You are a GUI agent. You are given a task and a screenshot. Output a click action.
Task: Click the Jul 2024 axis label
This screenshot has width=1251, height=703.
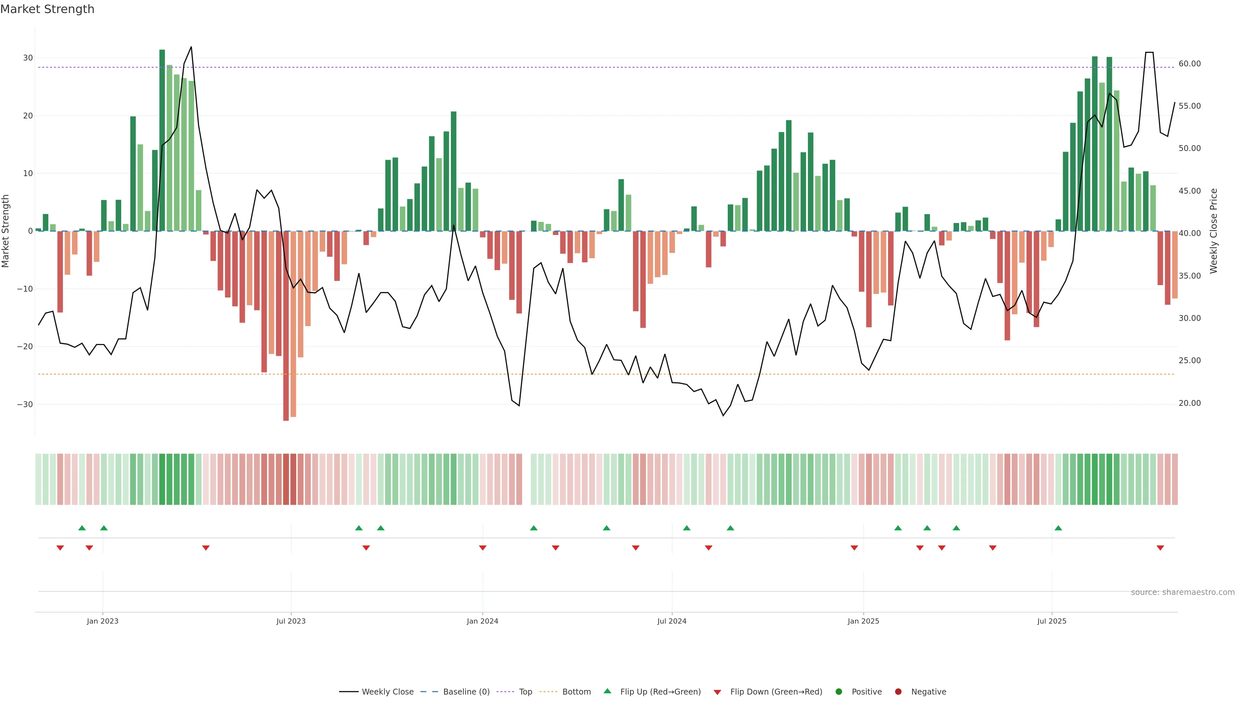click(672, 621)
